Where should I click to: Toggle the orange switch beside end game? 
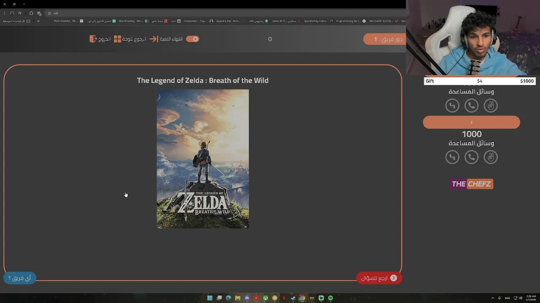(x=192, y=39)
